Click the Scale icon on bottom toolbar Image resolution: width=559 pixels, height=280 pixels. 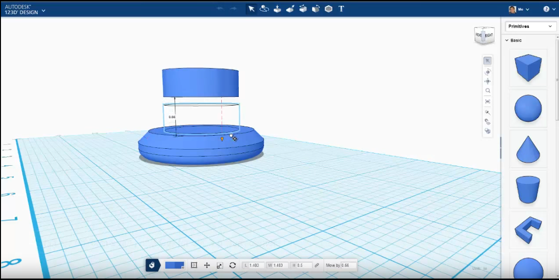pyautogui.click(x=220, y=265)
